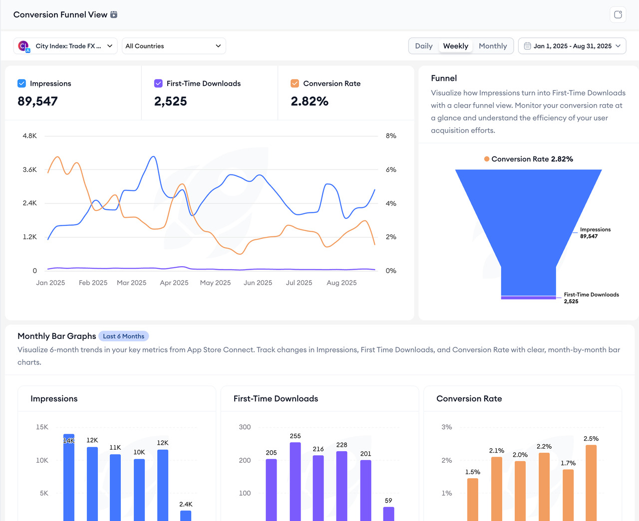This screenshot has height=521, width=639.
Task: Open the Jan 1 - Aug 31, 2025 date dropdown
Action: tap(572, 46)
